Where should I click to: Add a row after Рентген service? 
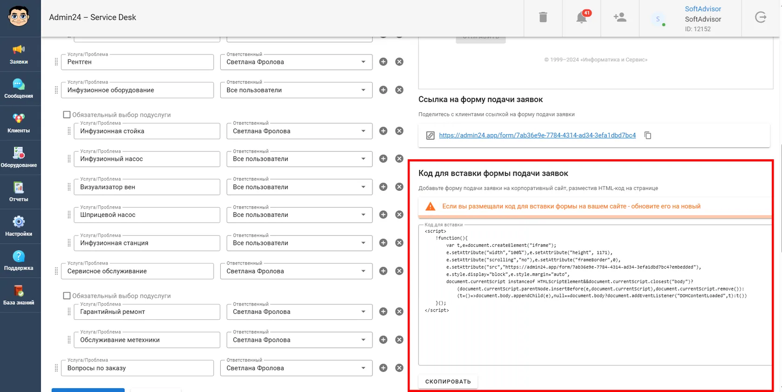tap(383, 62)
